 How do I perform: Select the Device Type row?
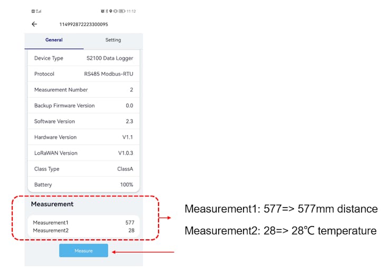pyautogui.click(x=83, y=58)
